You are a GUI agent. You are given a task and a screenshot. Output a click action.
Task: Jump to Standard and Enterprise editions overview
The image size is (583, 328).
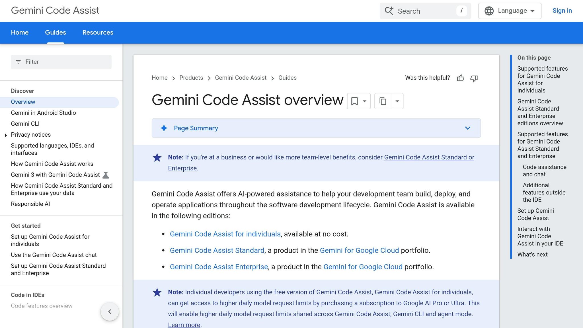540,112
